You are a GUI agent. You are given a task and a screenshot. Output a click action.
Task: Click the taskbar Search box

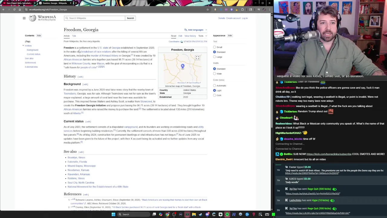[x=133, y=214]
